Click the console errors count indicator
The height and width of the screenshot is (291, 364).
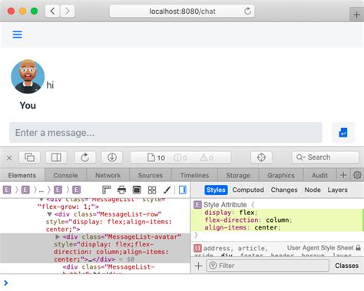(x=180, y=157)
